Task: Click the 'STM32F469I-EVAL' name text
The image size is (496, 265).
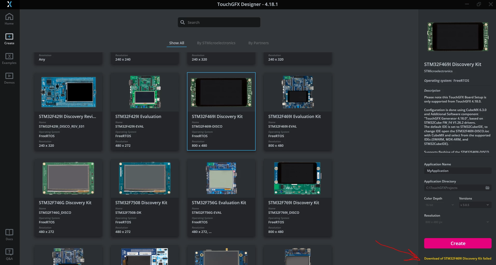Action: [x=283, y=127]
